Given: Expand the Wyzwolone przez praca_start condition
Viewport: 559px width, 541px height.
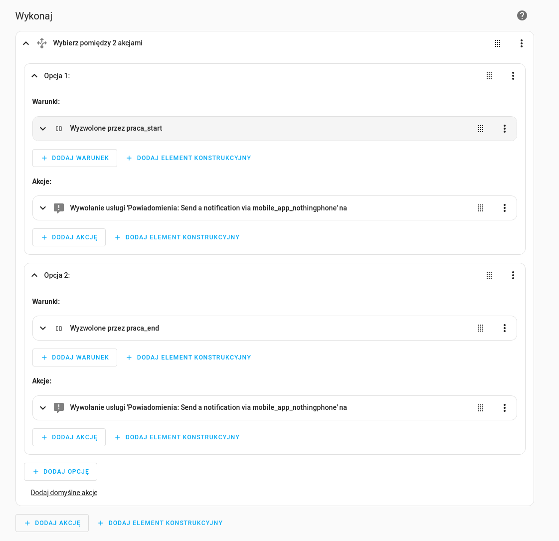Looking at the screenshot, I should point(43,129).
